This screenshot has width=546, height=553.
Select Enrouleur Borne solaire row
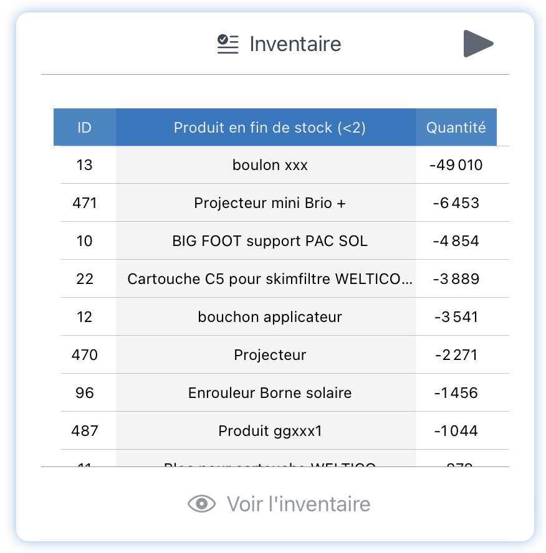(285, 392)
